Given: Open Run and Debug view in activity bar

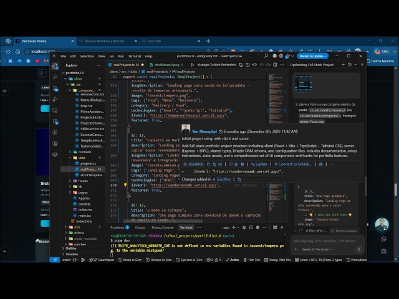Looking at the screenshot, I should (x=55, y=99).
